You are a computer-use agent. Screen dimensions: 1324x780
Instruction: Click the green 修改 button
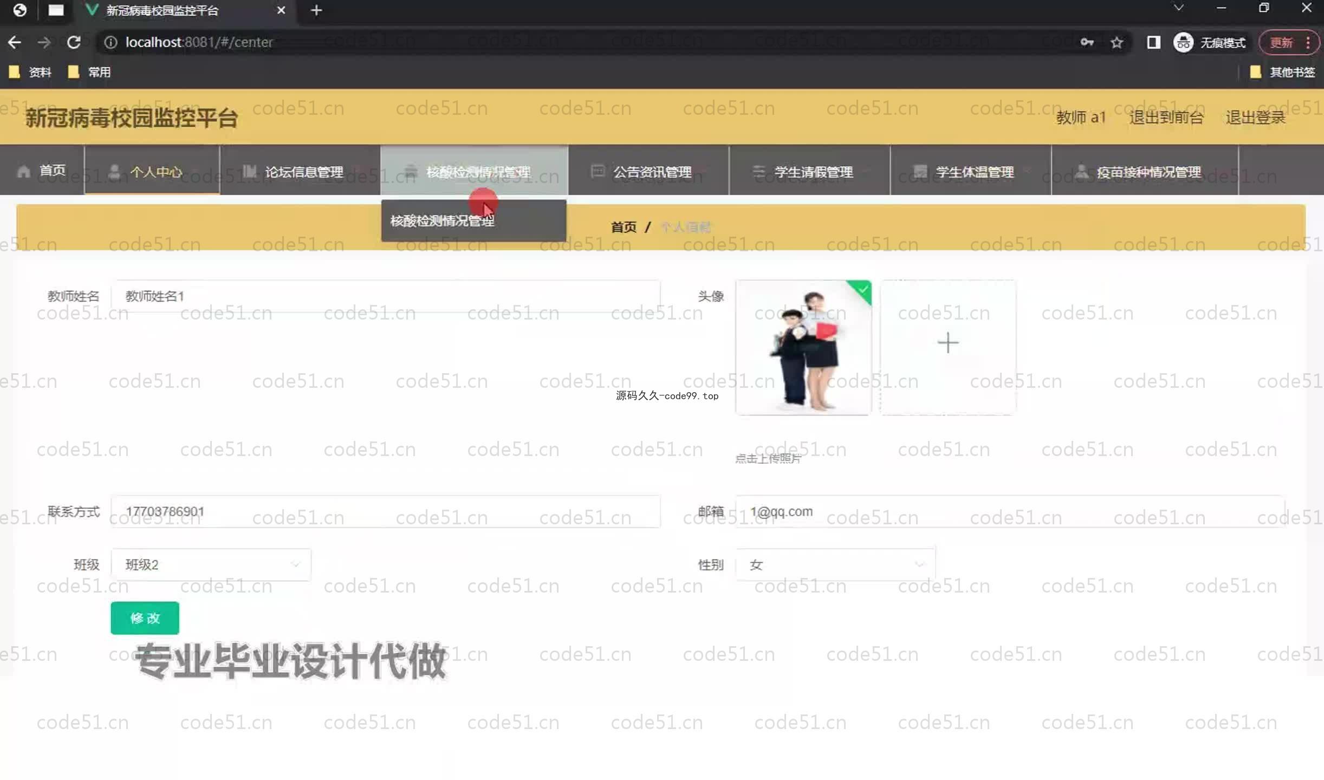coord(145,618)
